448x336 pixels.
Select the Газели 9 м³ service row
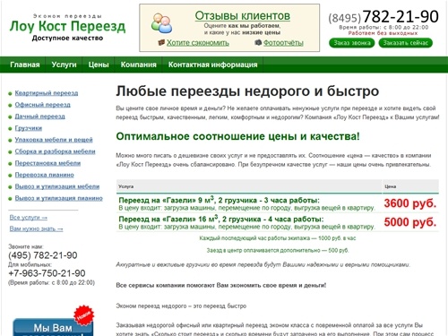pyautogui.click(x=278, y=203)
